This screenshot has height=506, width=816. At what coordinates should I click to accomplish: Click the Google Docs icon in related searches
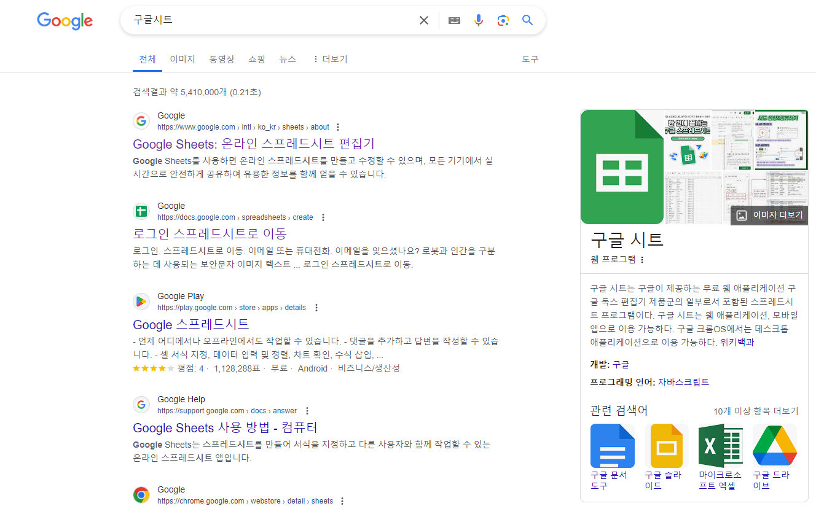click(613, 446)
